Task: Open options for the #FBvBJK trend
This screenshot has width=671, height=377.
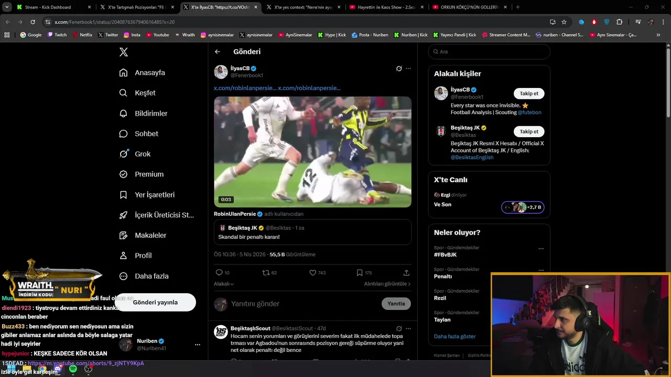Action: point(541,249)
